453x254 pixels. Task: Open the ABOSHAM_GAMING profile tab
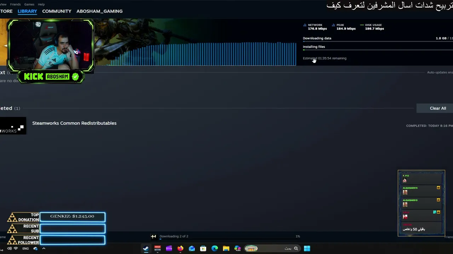99,11
